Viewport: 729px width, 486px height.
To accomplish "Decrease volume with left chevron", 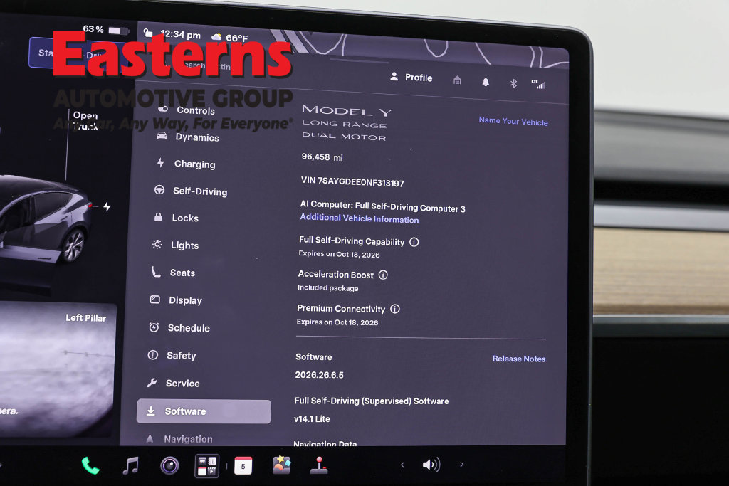I will pos(403,465).
